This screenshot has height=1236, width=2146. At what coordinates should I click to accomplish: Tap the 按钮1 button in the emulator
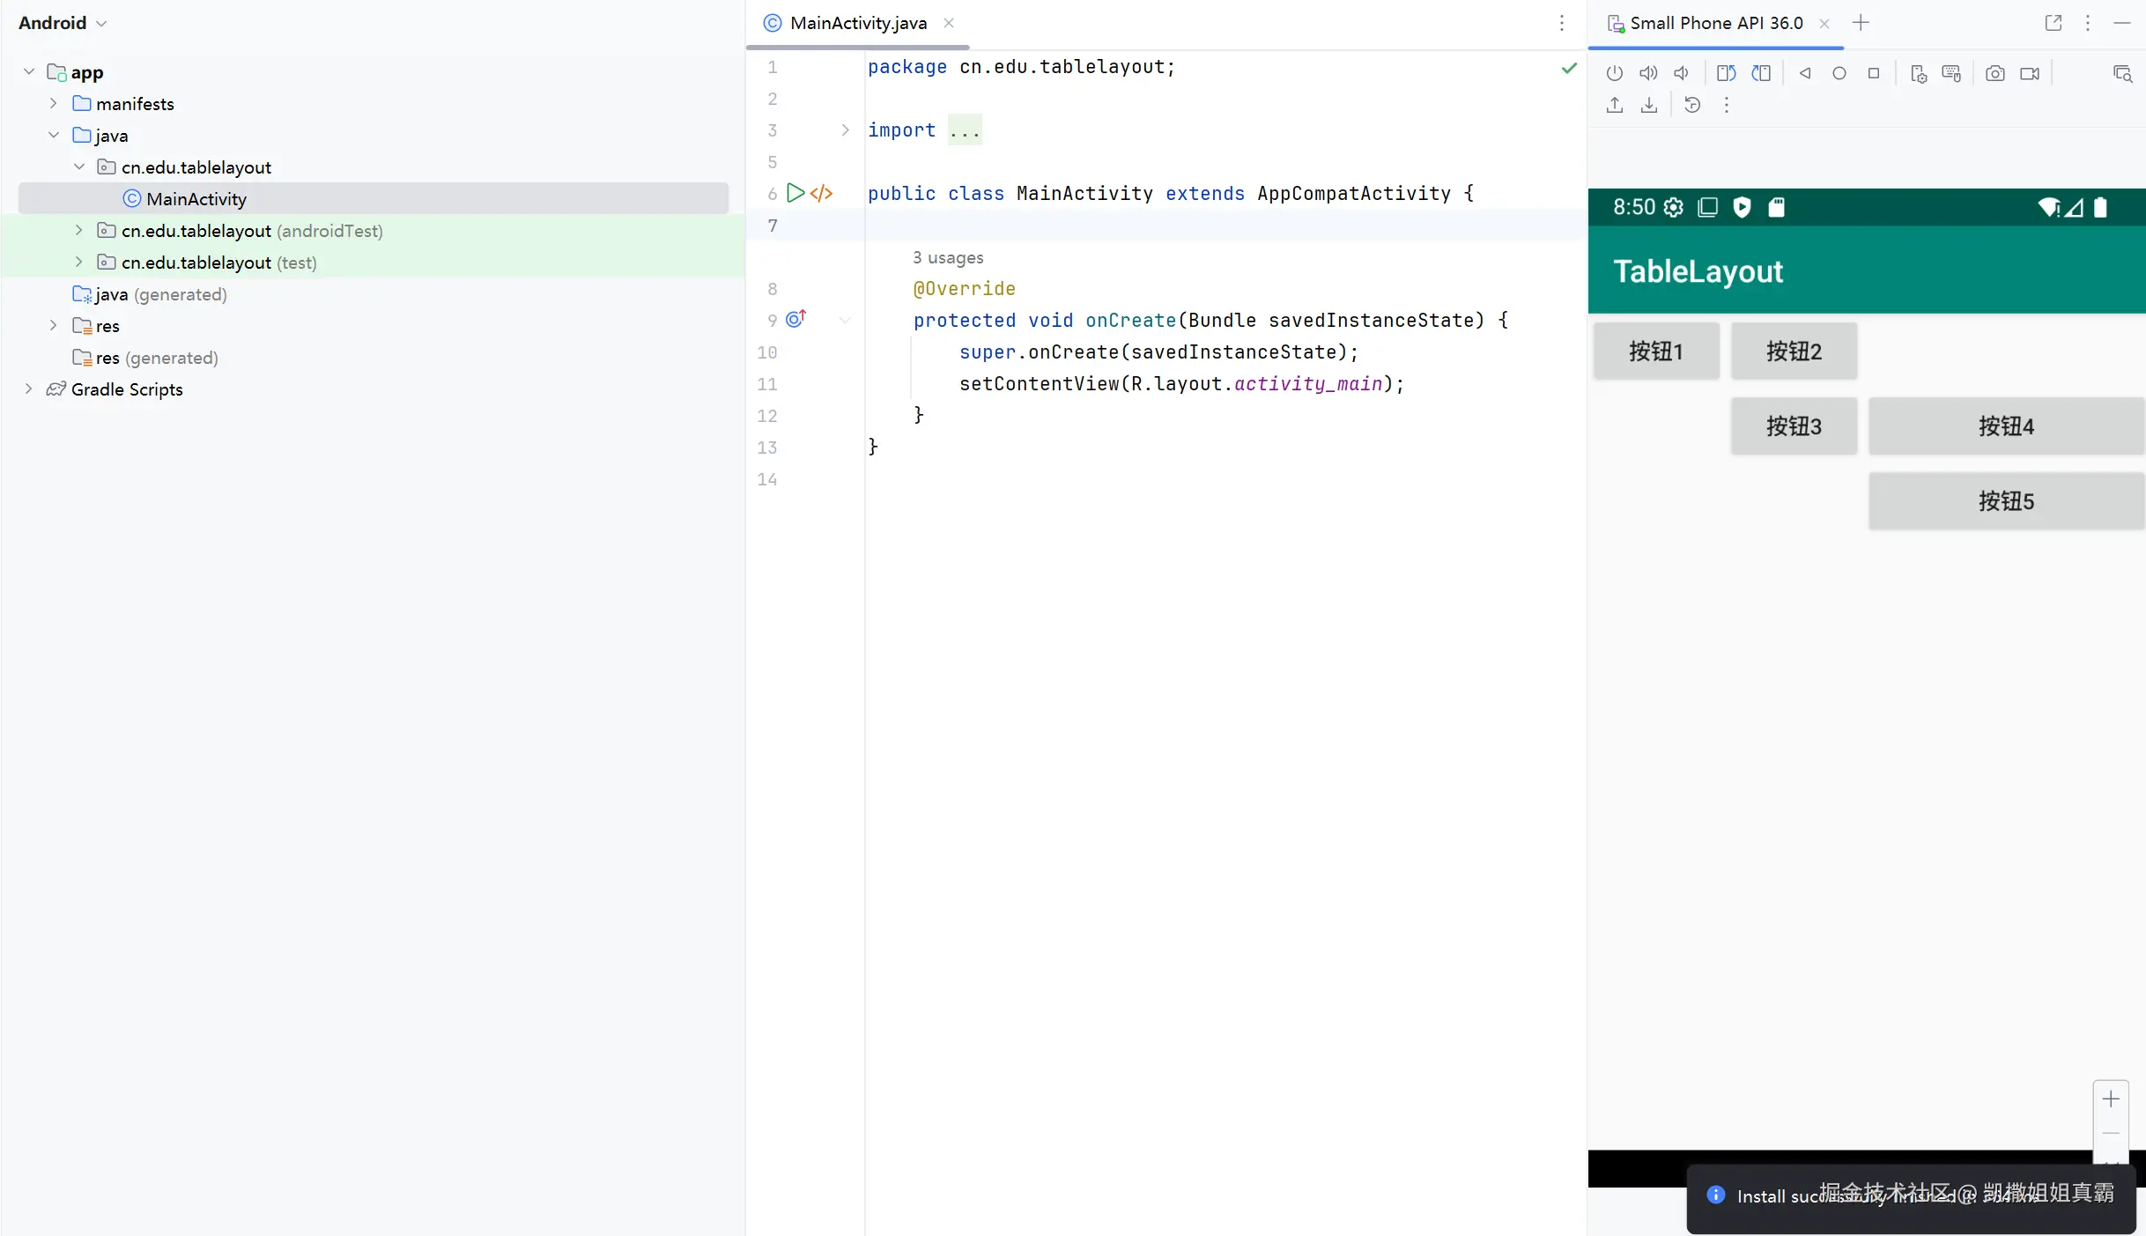pos(1655,352)
